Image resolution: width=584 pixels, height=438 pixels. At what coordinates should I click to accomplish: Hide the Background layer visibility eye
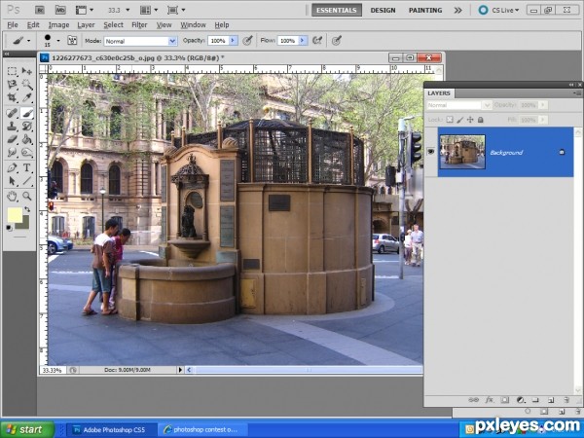coord(431,152)
